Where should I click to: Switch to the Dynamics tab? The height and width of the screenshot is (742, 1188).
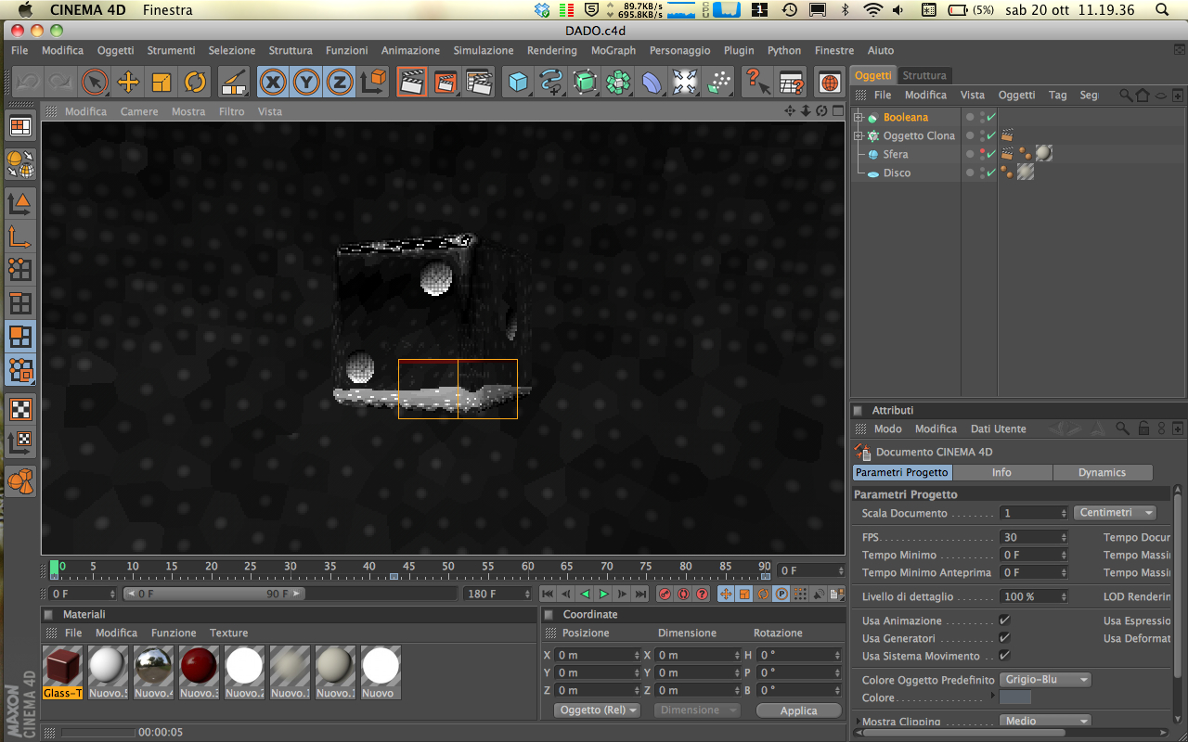tap(1102, 472)
